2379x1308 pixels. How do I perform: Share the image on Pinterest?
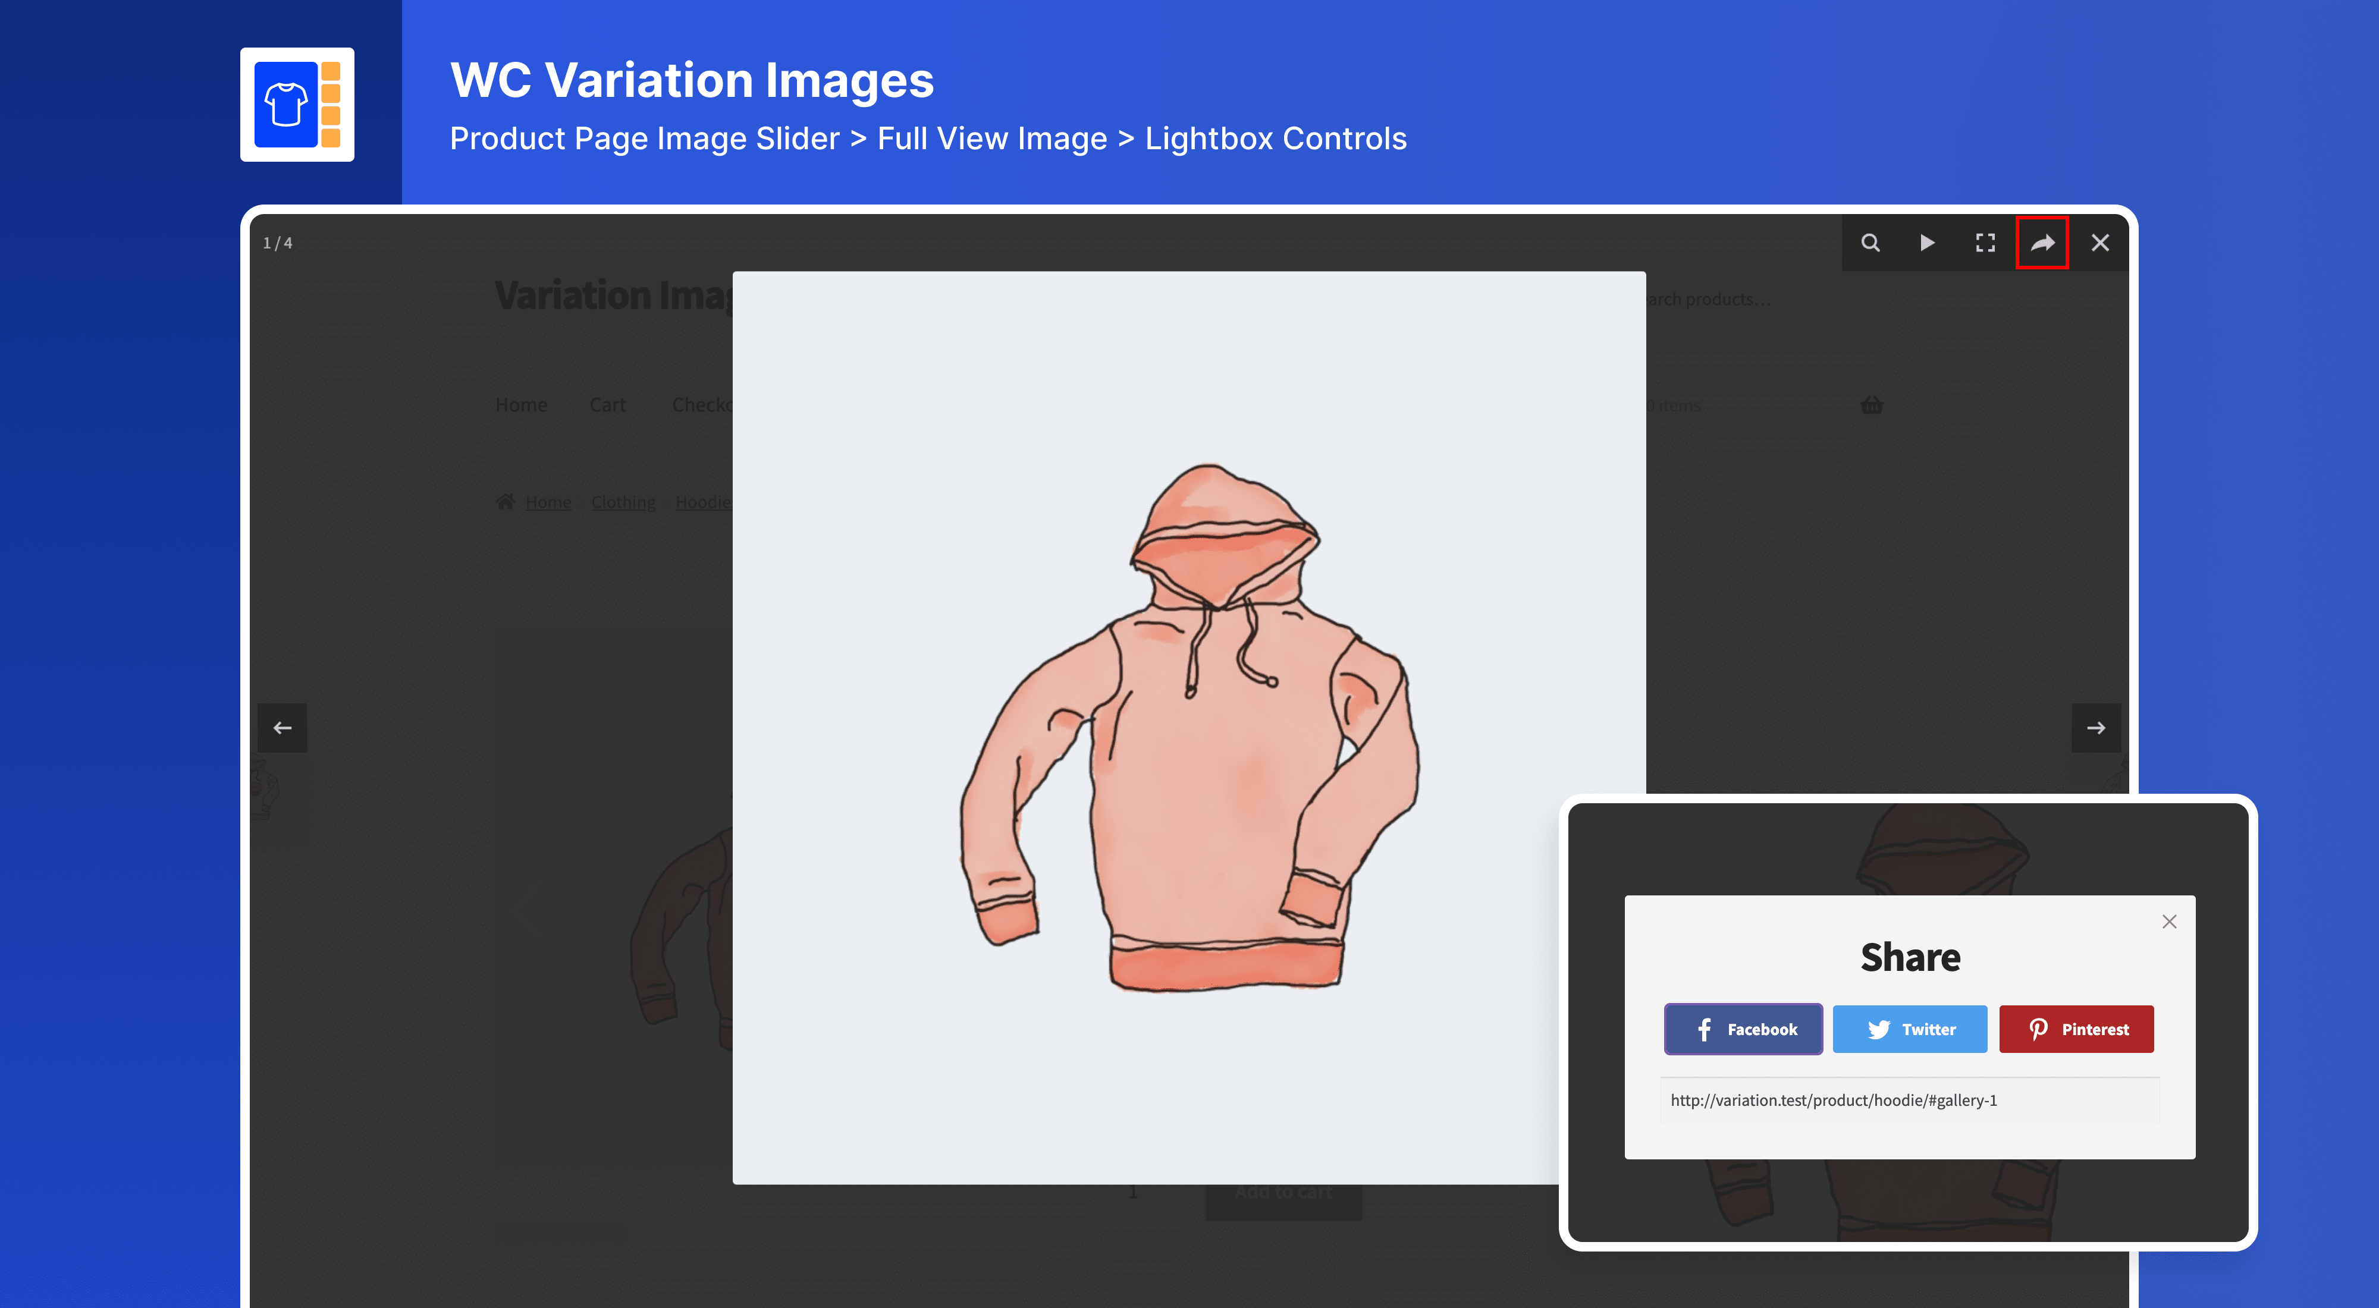tap(2077, 1029)
